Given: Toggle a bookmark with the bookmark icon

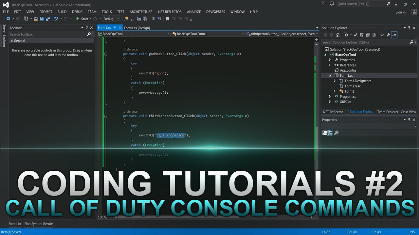Looking at the screenshot, I should (x=168, y=19).
